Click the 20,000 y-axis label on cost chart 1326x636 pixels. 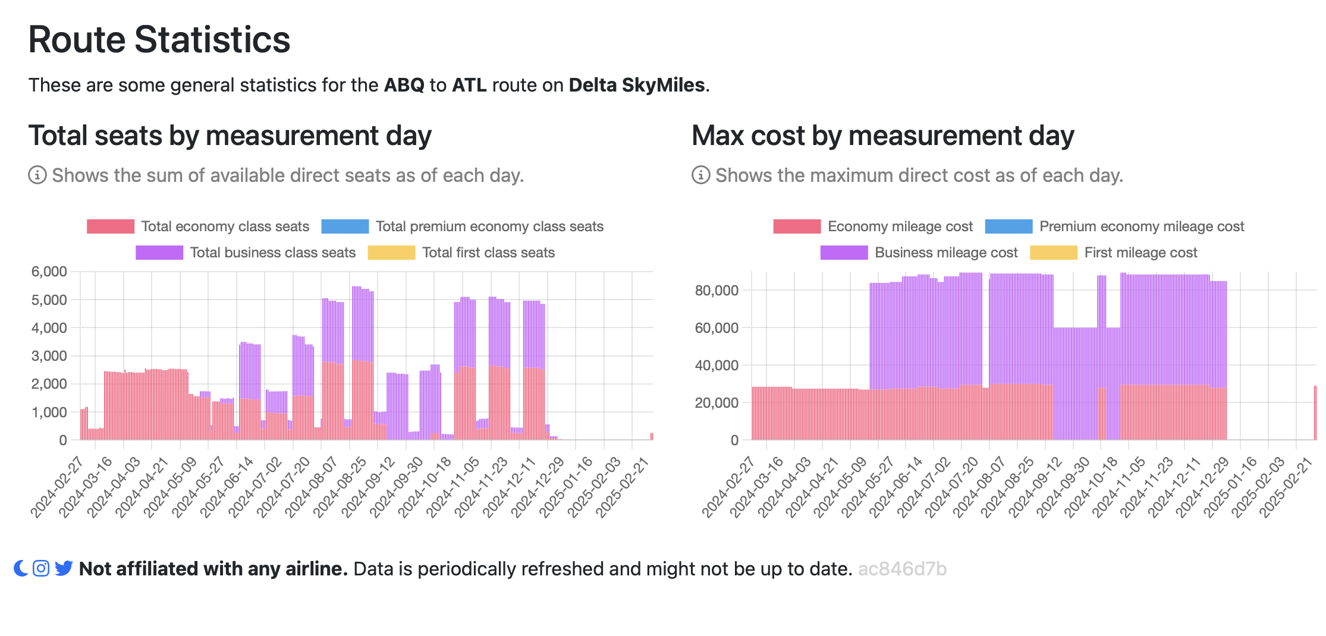point(717,402)
